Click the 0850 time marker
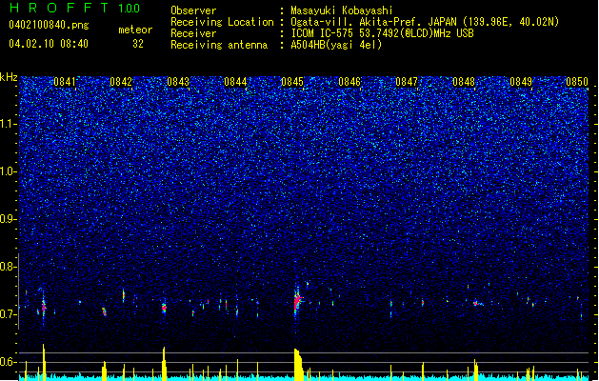 (577, 82)
